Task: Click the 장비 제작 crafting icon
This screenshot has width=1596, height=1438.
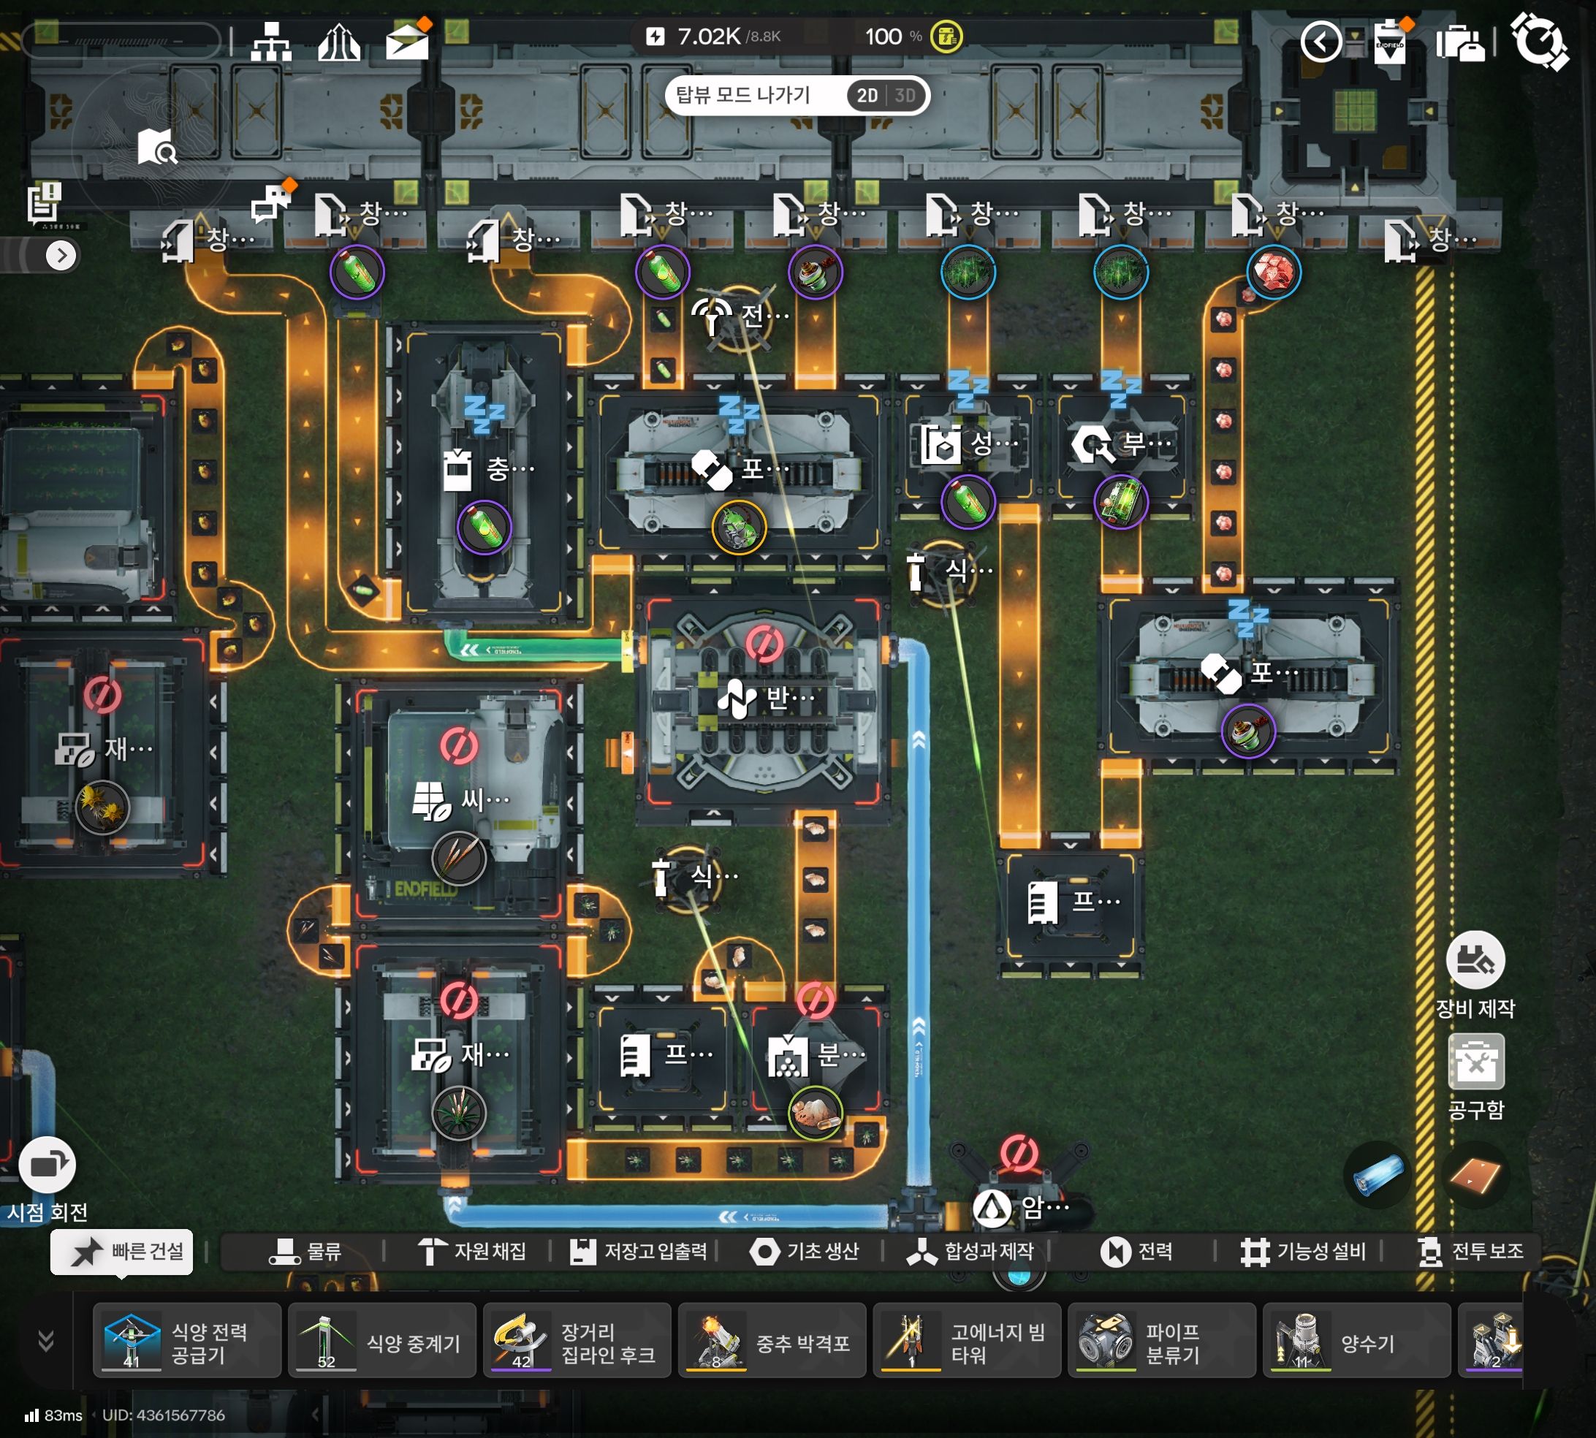Action: [x=1475, y=960]
